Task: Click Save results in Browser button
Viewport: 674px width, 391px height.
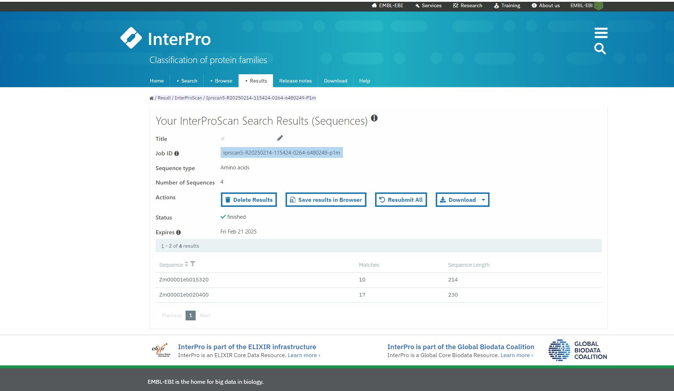Action: 326,200
